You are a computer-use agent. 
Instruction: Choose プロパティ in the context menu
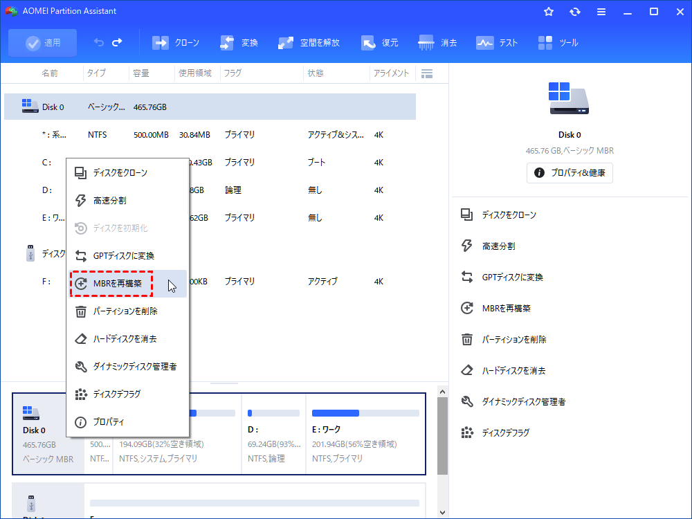[127, 422]
